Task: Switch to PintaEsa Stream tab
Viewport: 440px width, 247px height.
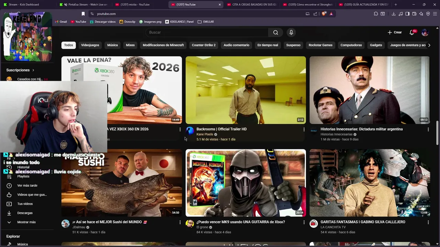Action: coord(84,4)
